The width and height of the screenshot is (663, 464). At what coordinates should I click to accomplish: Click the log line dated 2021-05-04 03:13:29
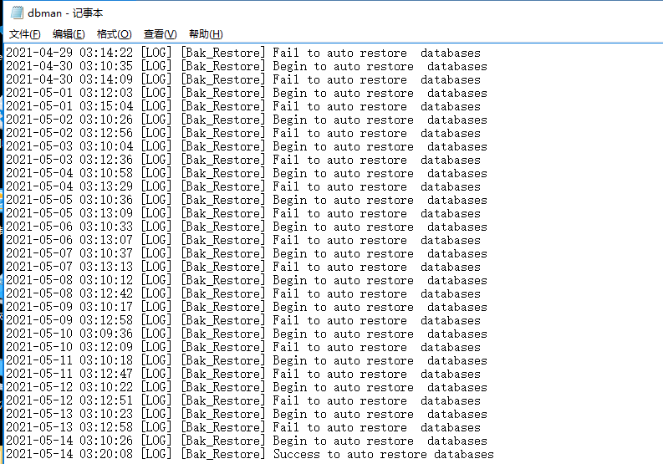(x=243, y=186)
